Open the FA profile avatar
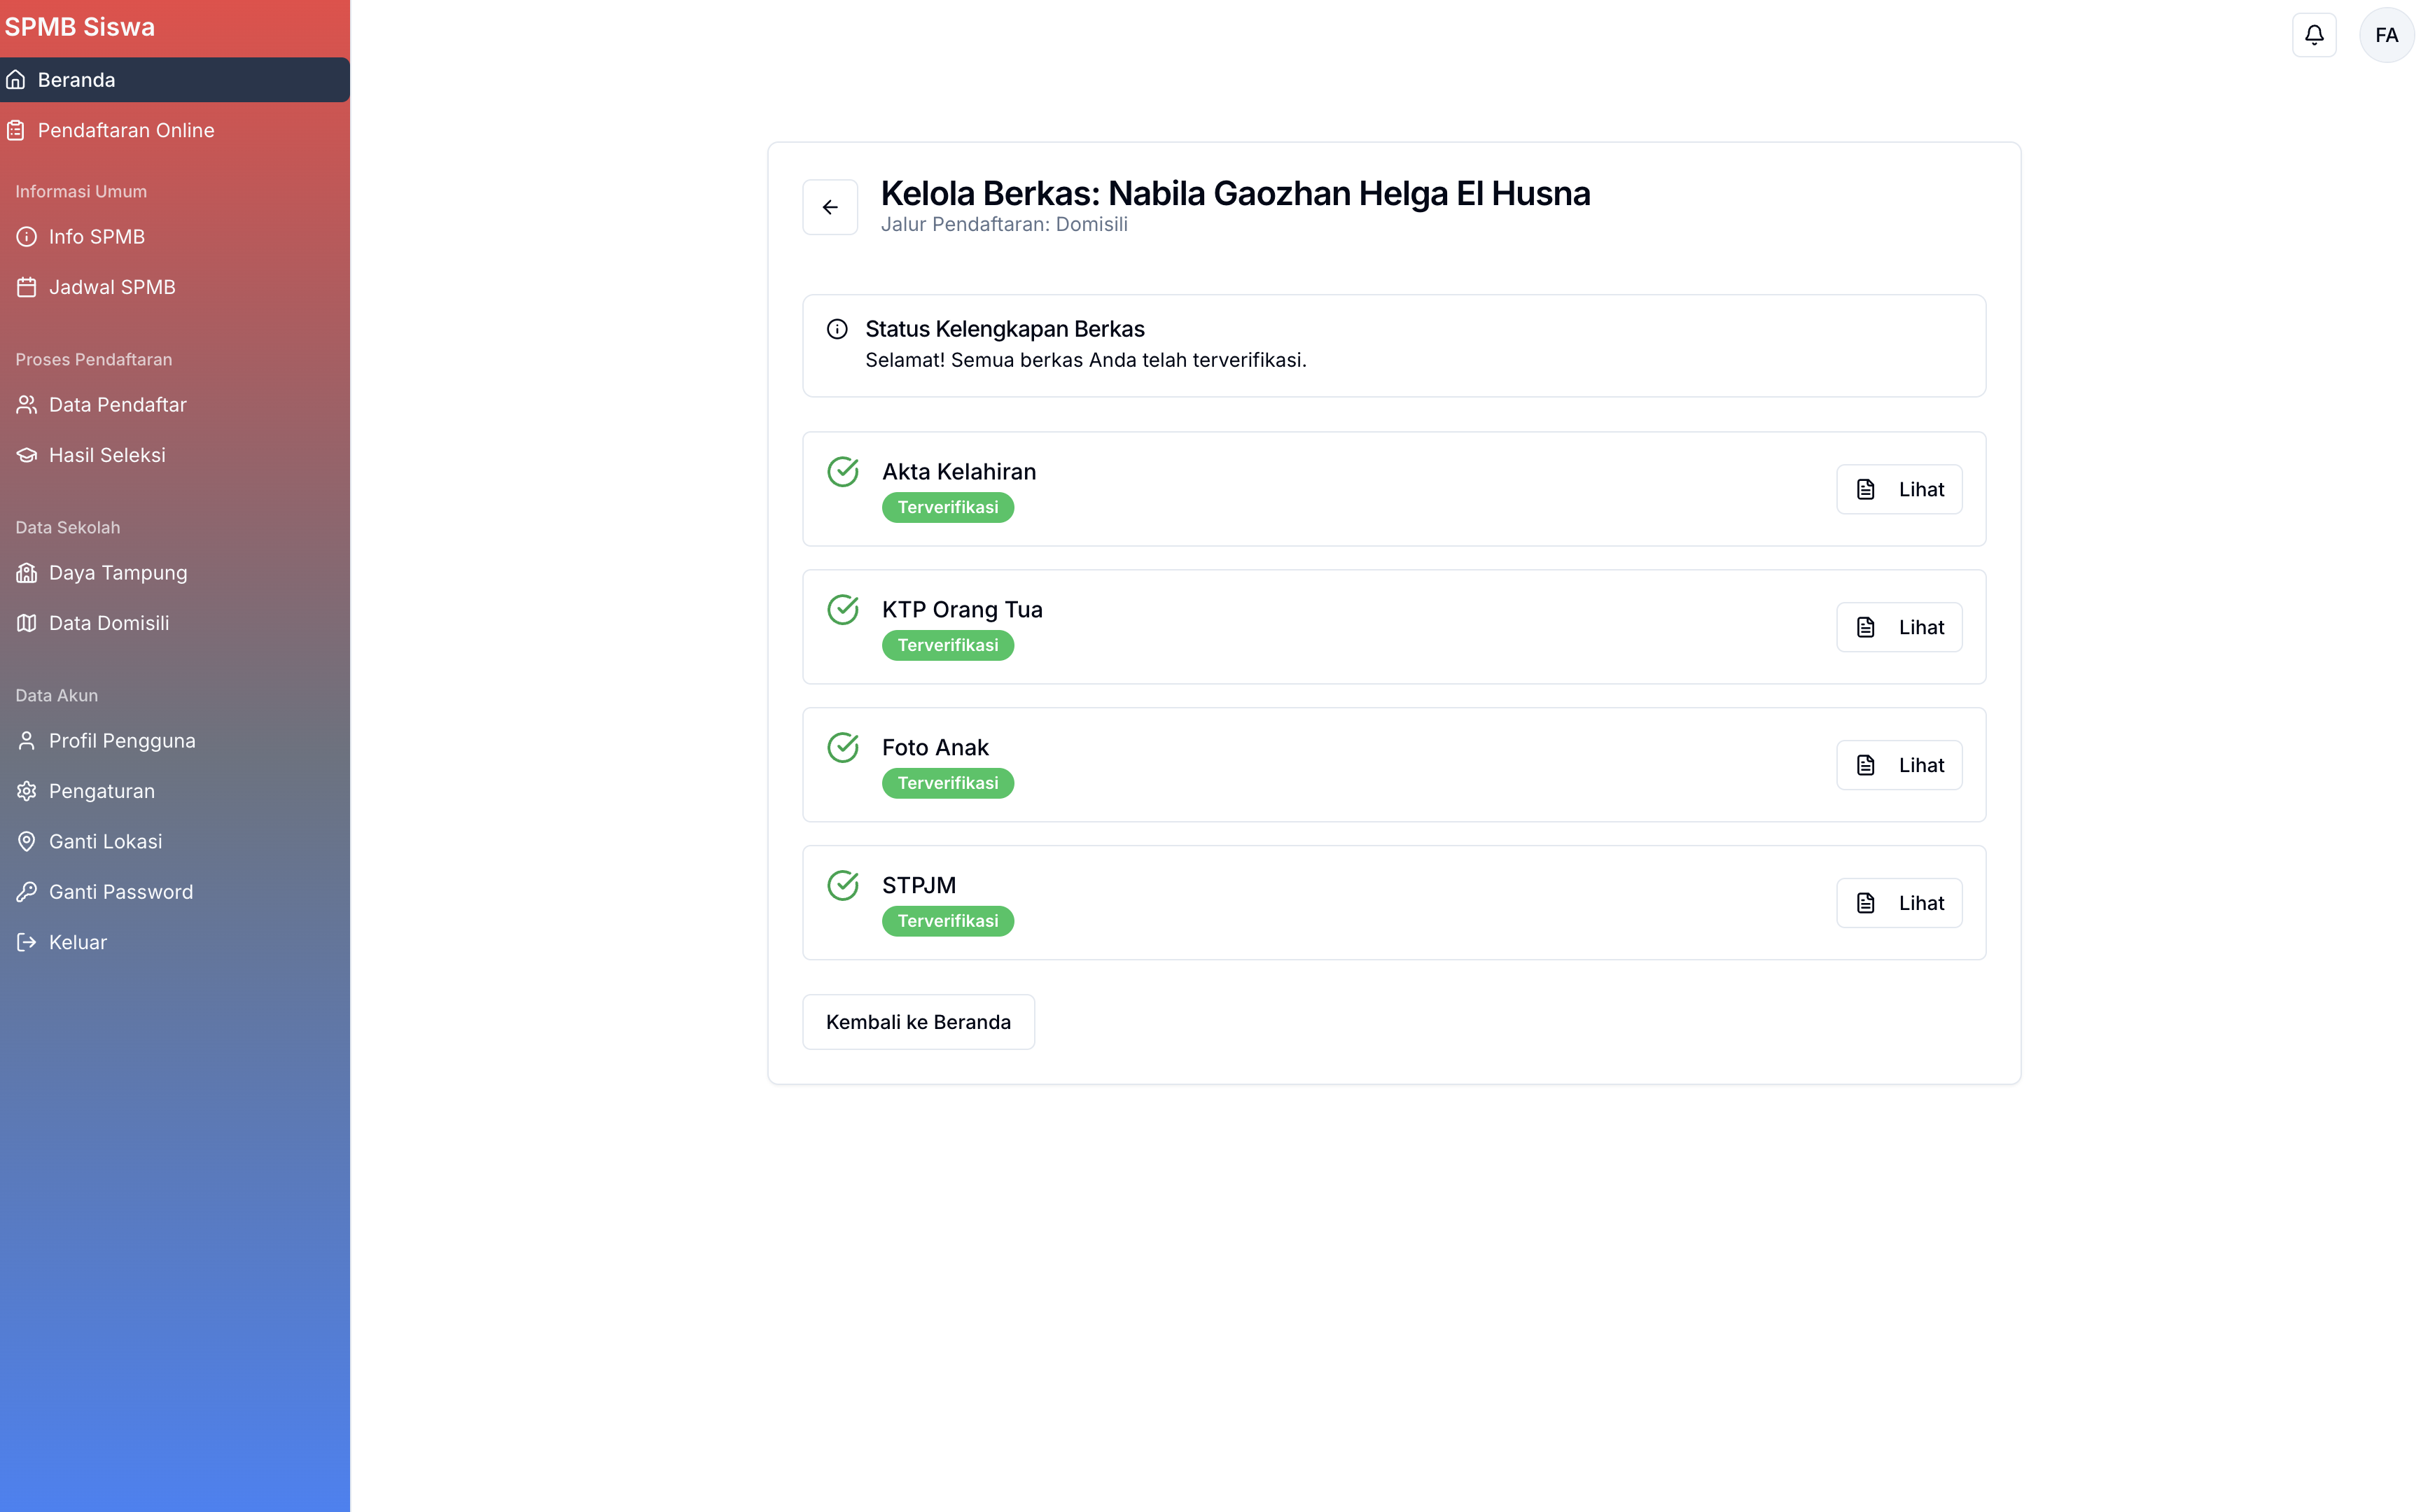Image resolution: width=2435 pixels, height=1512 pixels. point(2387,34)
